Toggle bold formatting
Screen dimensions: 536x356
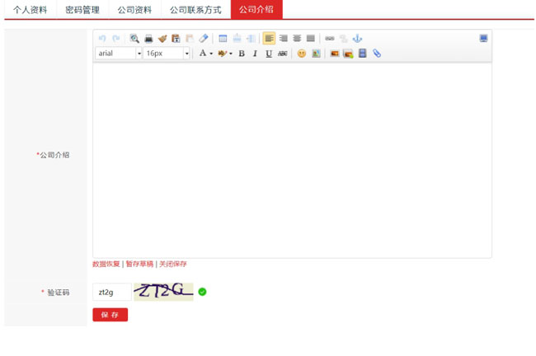(242, 54)
